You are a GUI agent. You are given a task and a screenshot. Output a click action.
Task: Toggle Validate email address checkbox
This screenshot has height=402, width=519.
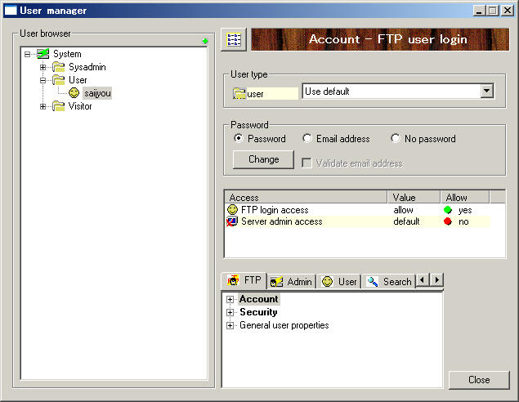(306, 163)
